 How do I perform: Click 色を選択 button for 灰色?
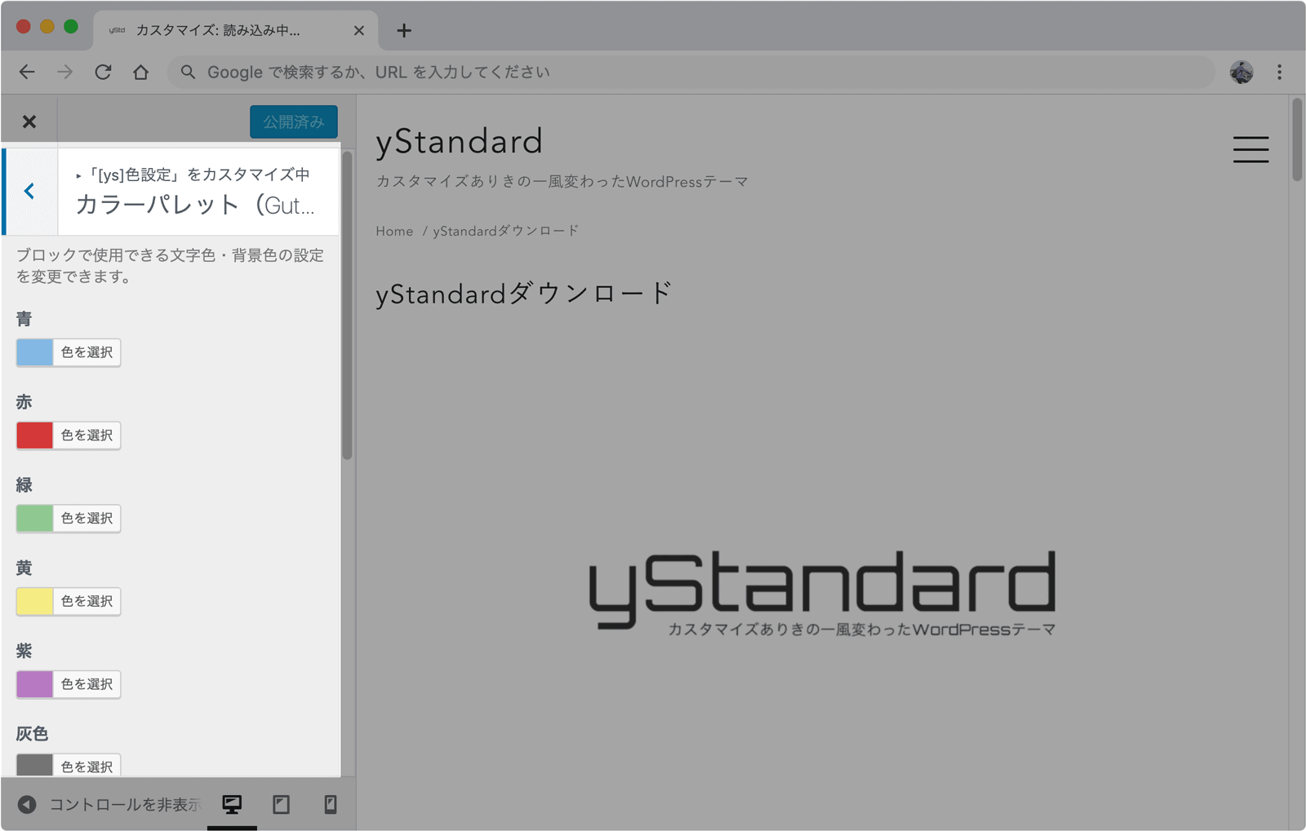pos(87,766)
